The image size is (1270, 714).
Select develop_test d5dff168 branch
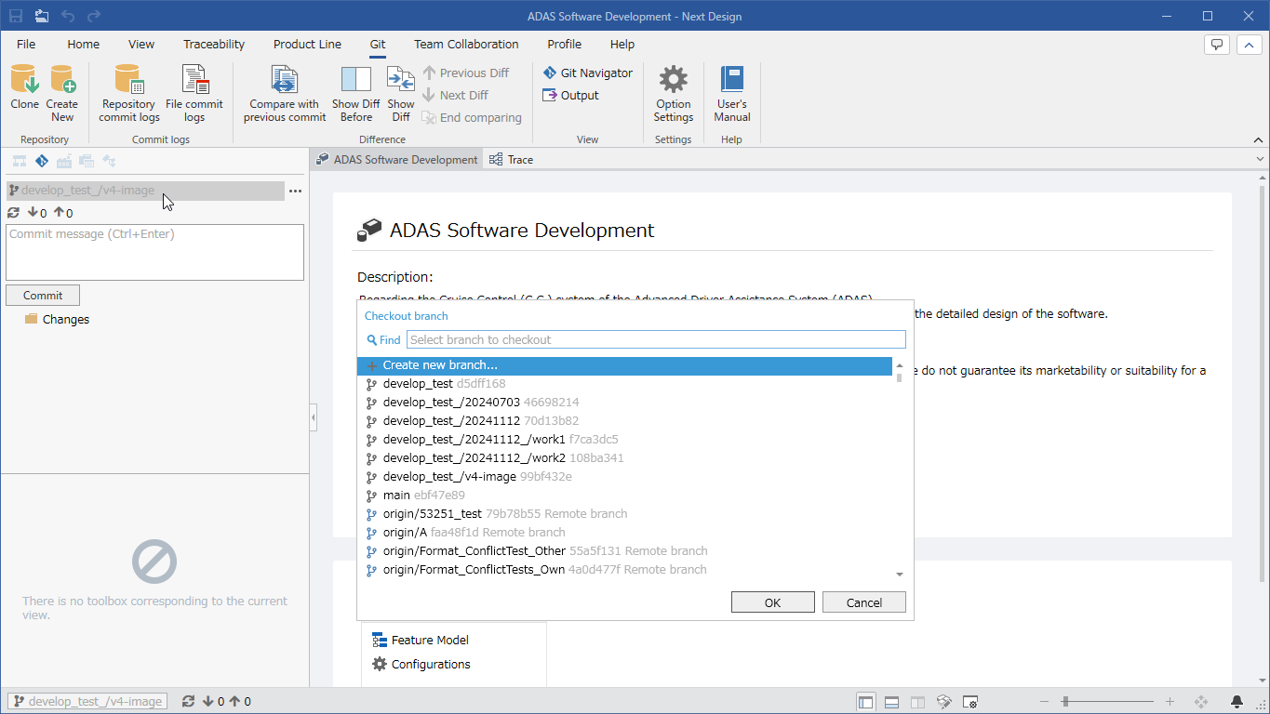click(x=624, y=384)
